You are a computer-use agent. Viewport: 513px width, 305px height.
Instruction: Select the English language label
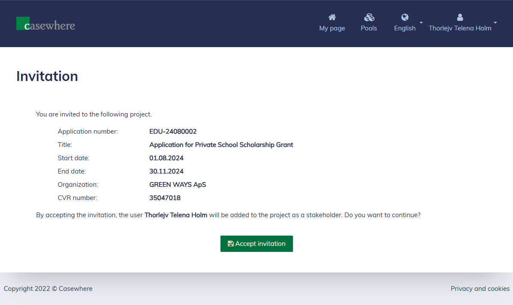pyautogui.click(x=405, y=28)
